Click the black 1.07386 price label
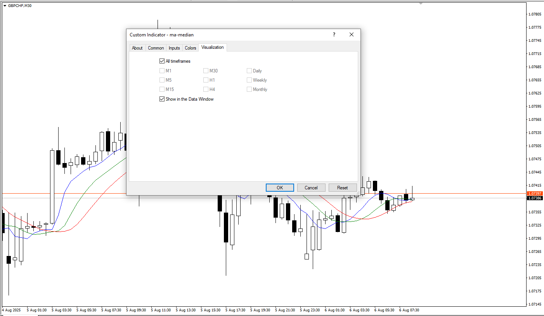This screenshot has width=544, height=316. [x=534, y=198]
